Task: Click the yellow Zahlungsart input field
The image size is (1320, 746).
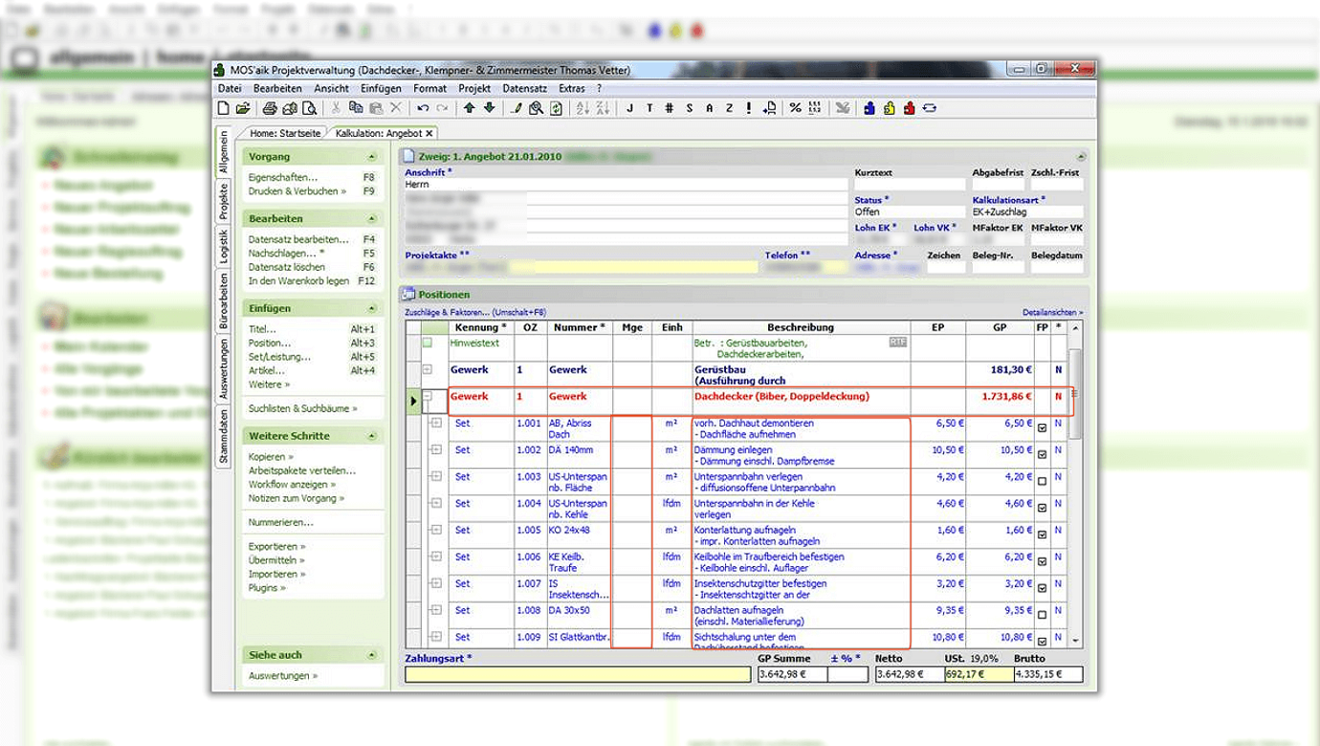Action: coord(578,674)
